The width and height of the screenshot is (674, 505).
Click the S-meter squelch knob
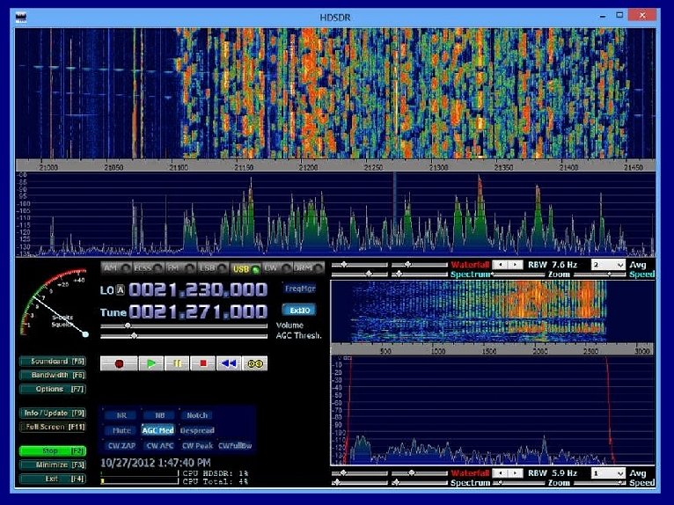tap(85, 334)
